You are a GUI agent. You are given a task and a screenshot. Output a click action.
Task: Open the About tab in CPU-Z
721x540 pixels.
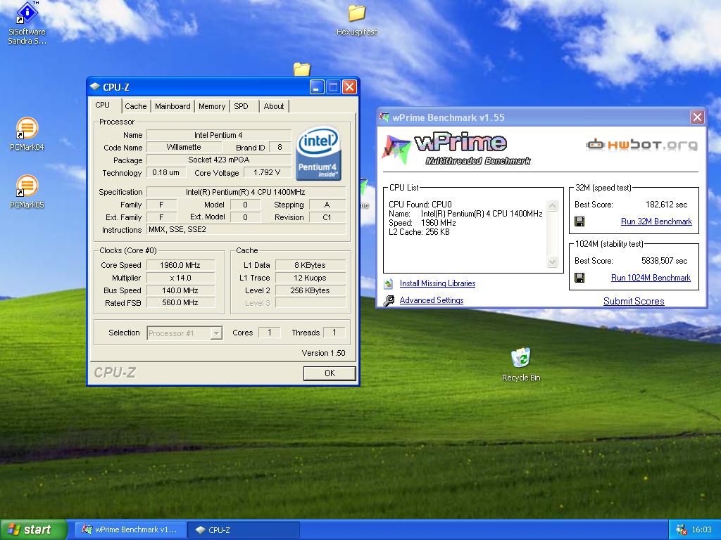274,106
